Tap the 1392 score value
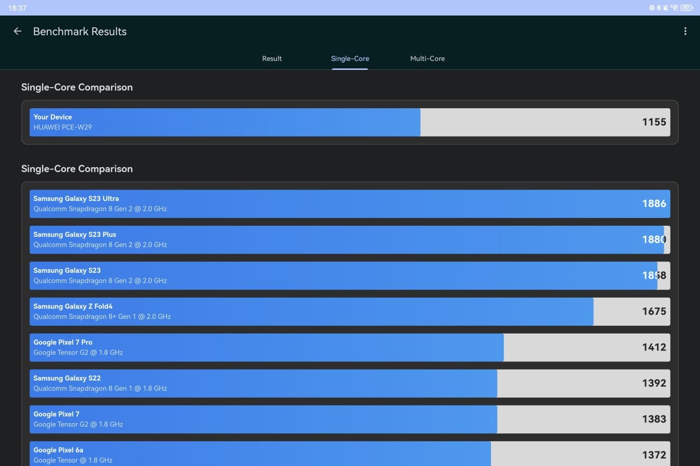 click(654, 383)
